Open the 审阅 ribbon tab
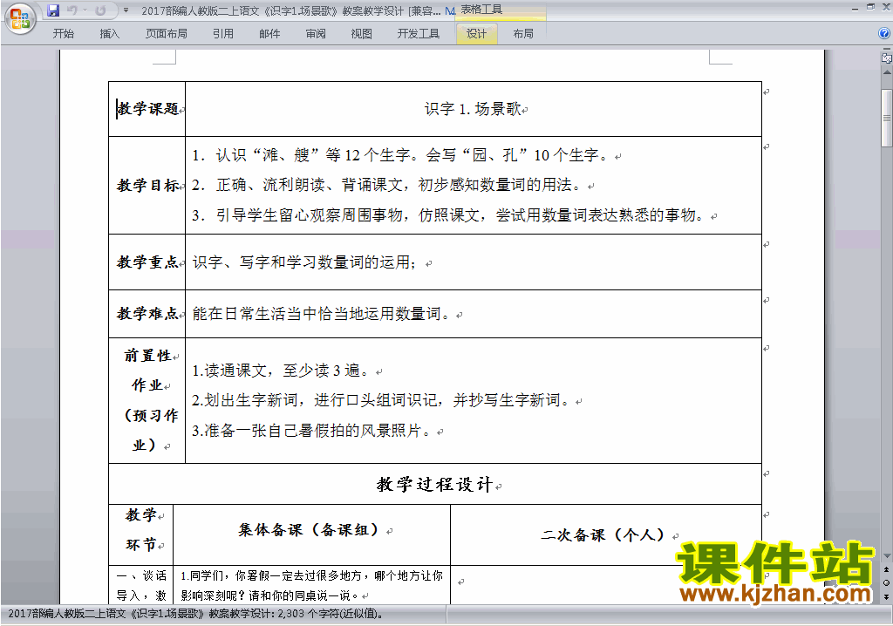893x626 pixels. [316, 34]
